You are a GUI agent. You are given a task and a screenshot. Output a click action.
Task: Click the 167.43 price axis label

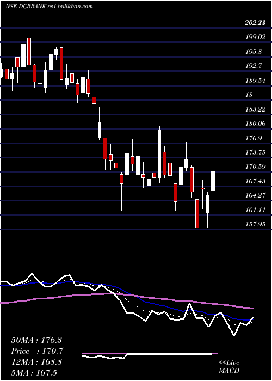[256, 181]
